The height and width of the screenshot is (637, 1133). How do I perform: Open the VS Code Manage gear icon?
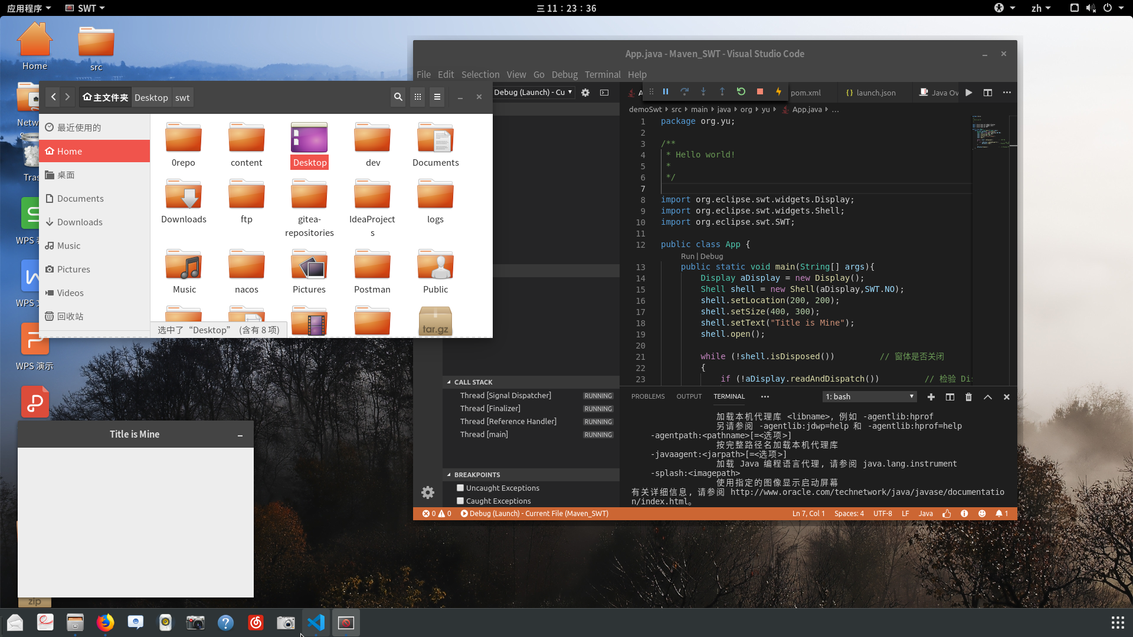428,492
